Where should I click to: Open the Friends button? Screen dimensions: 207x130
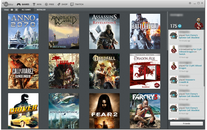186,123
